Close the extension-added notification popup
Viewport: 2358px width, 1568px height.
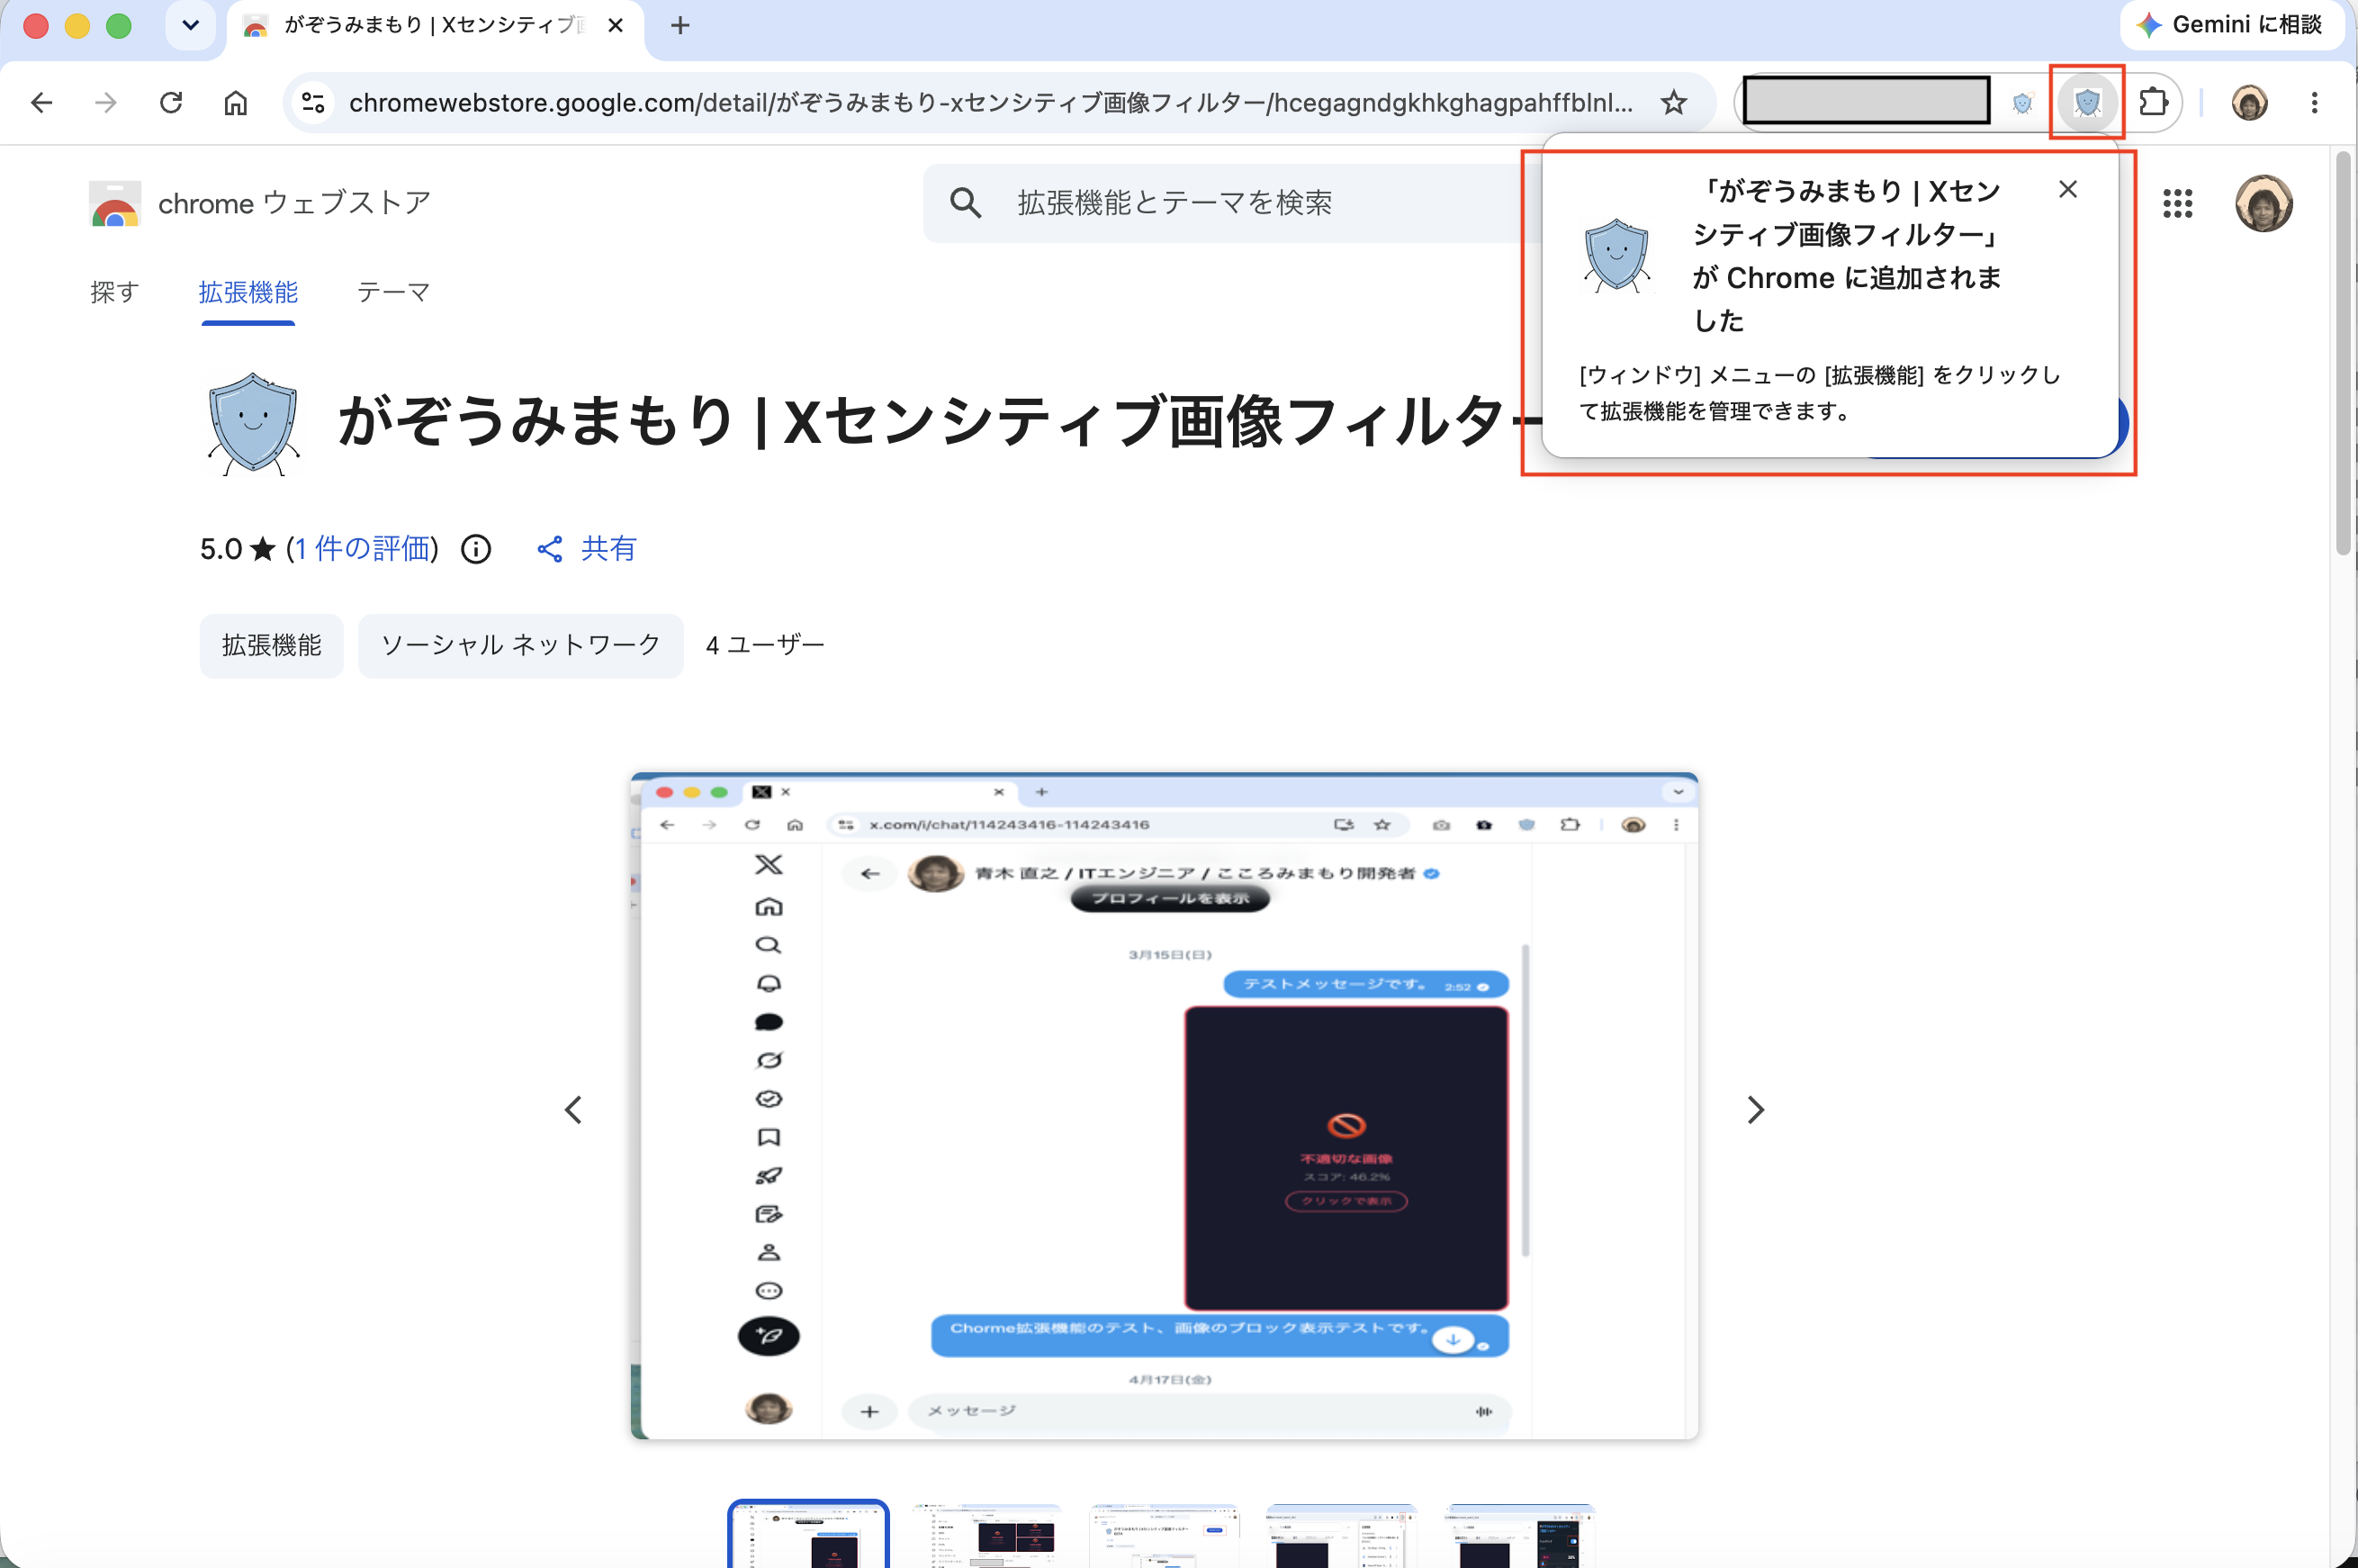pyautogui.click(x=2067, y=189)
